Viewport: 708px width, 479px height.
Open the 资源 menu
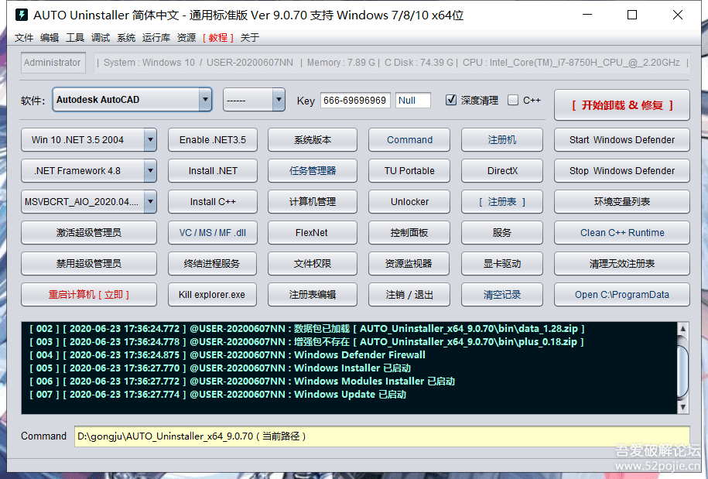point(186,37)
